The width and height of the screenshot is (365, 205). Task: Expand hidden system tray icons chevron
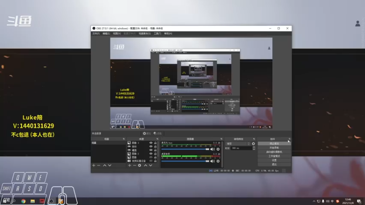pos(314,201)
